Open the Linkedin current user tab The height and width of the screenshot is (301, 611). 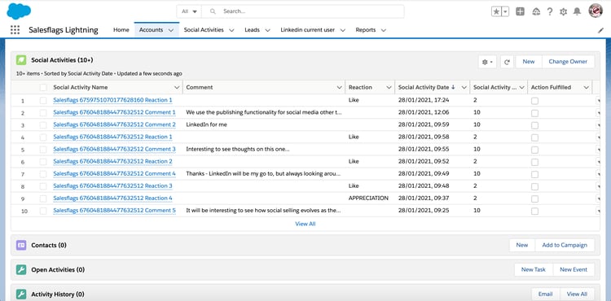pos(307,30)
